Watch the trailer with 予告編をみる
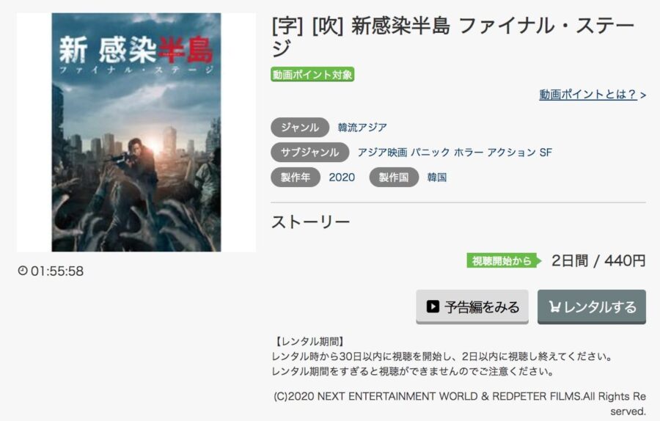The width and height of the screenshot is (660, 421). point(472,307)
